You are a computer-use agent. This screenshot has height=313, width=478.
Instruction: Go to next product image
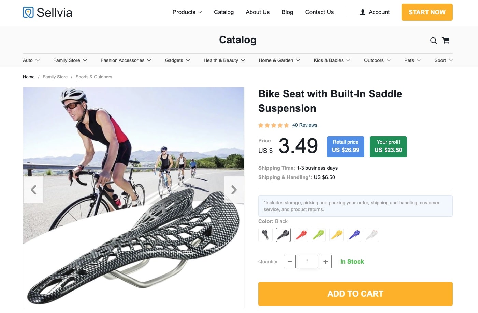[x=234, y=190]
